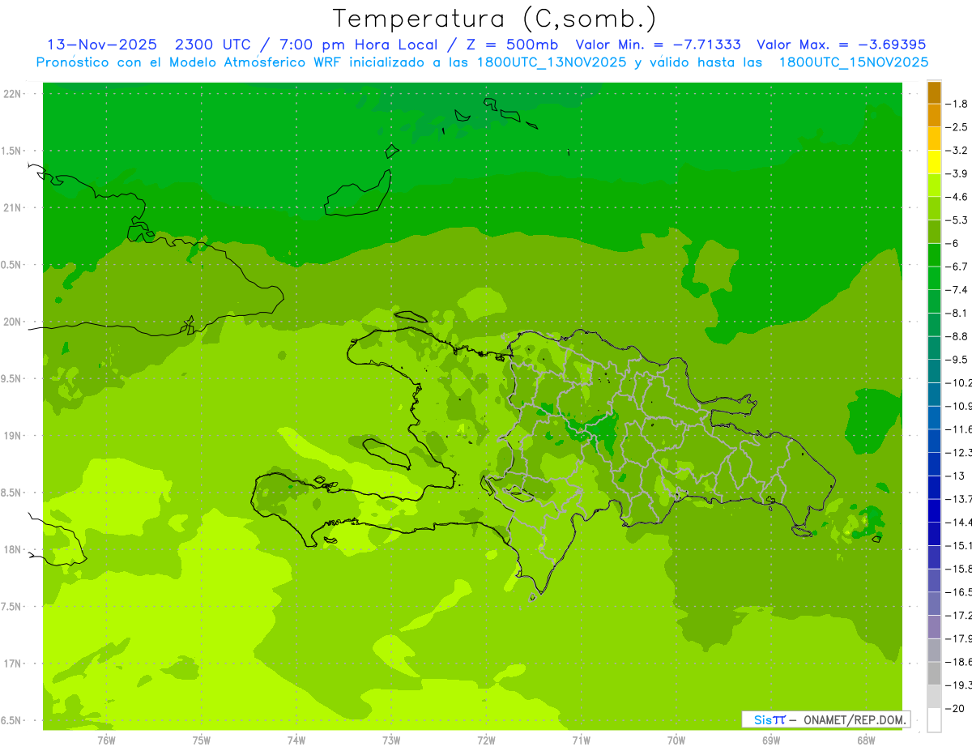
Task: Click the dark orange swatch above -1.8 in the legend
Action: coord(934,92)
